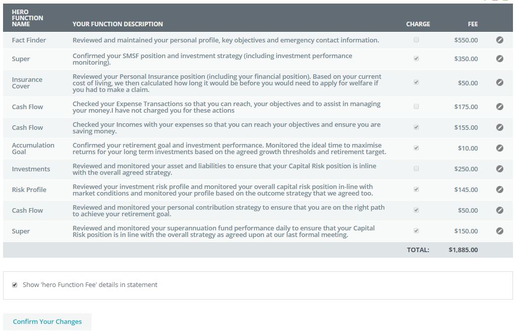517x333 pixels.
Task: Uncheck the charge box for Risk Profile
Action: [416, 189]
